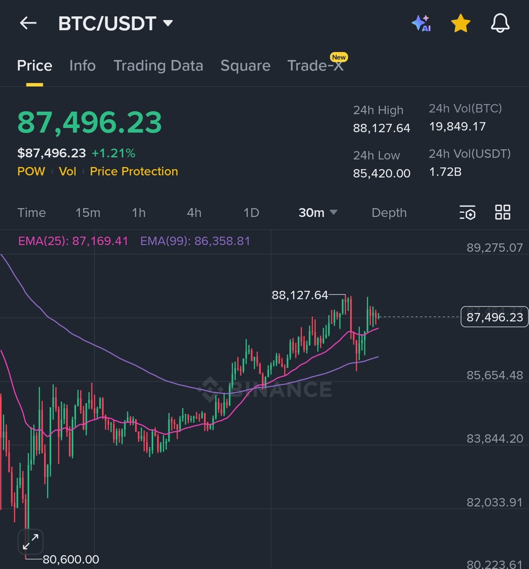
Task: Open the AI assistant sparkle icon
Action: [x=421, y=23]
